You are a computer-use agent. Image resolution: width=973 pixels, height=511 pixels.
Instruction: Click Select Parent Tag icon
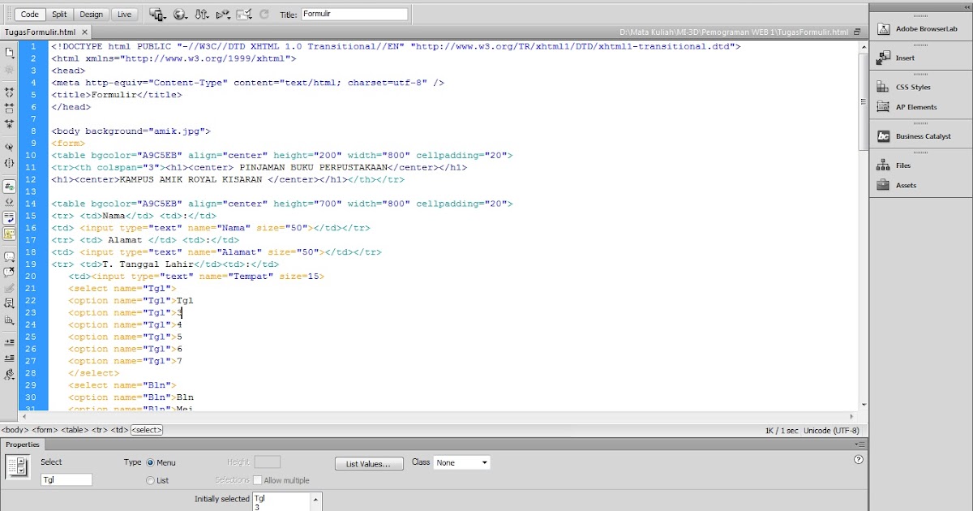[10, 148]
